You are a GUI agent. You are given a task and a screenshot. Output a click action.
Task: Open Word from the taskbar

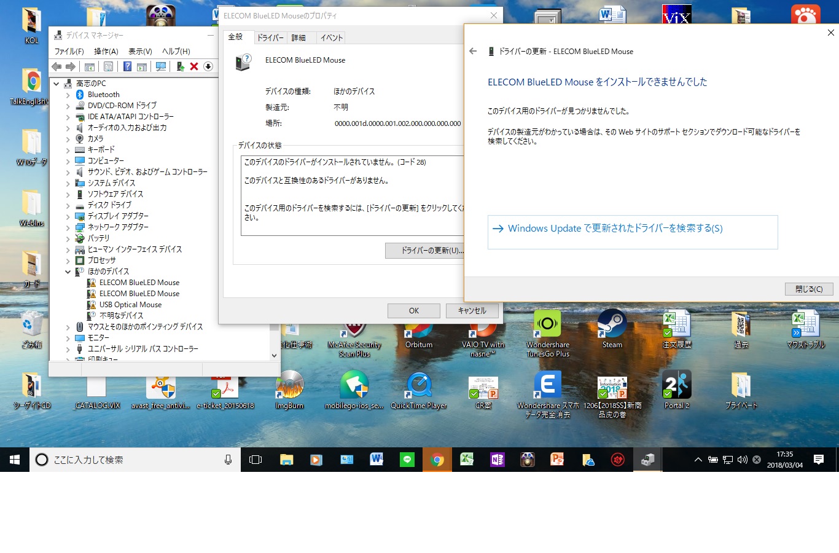point(377,460)
